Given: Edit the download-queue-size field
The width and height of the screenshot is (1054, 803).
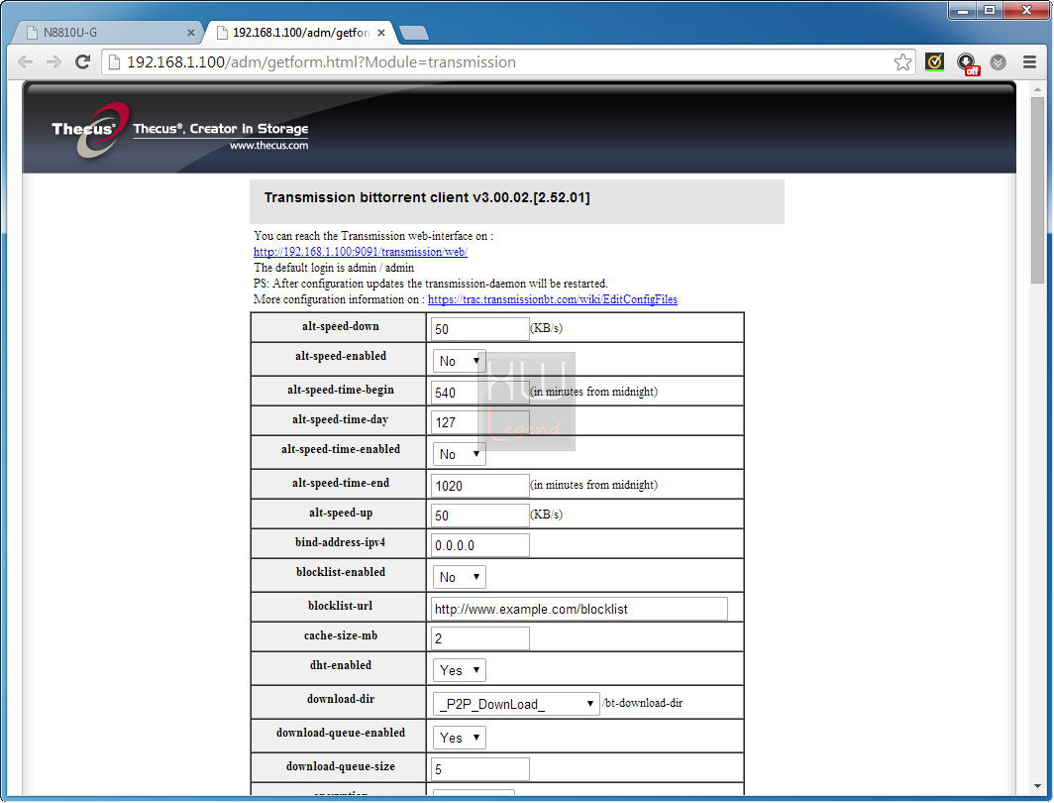Looking at the screenshot, I should coord(479,768).
